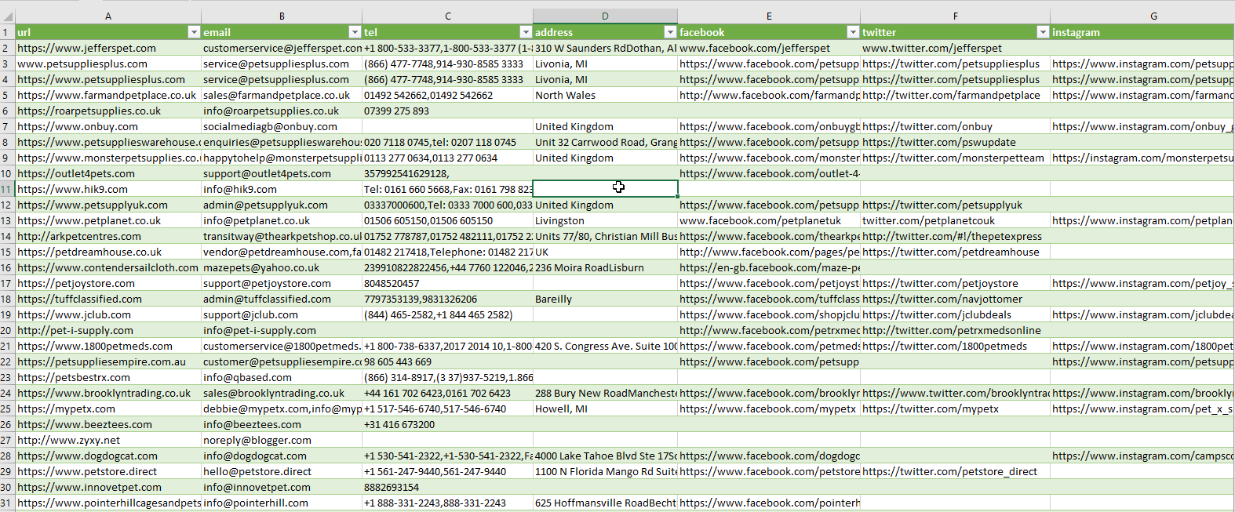Click mazepets@yahoo.co.uk email cell

coord(282,267)
